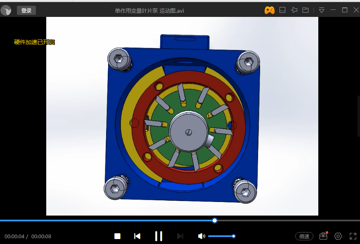This screenshot has height=244, width=360.
Task: Minimize the player window
Action: [x=333, y=10]
